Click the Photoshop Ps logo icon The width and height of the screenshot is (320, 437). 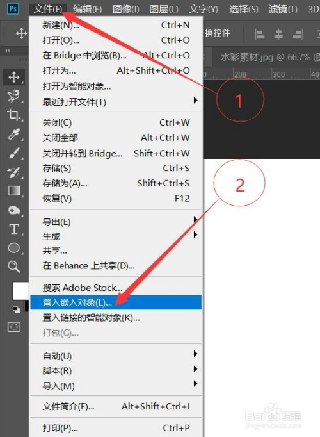pyautogui.click(x=13, y=8)
